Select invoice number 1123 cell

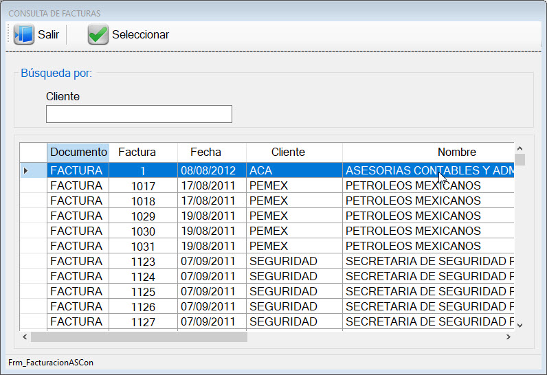[x=144, y=261]
